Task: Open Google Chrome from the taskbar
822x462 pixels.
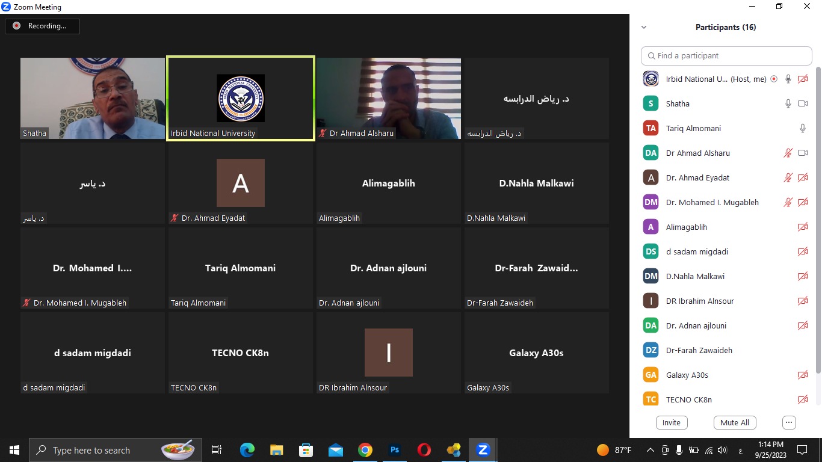Action: (x=365, y=450)
